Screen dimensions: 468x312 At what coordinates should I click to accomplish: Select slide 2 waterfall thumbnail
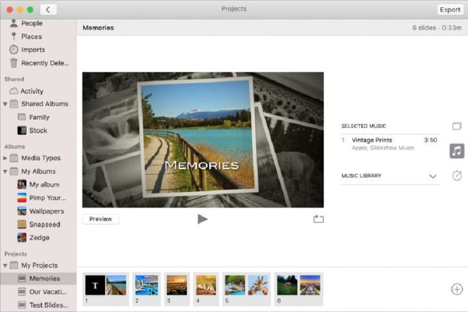146,286
